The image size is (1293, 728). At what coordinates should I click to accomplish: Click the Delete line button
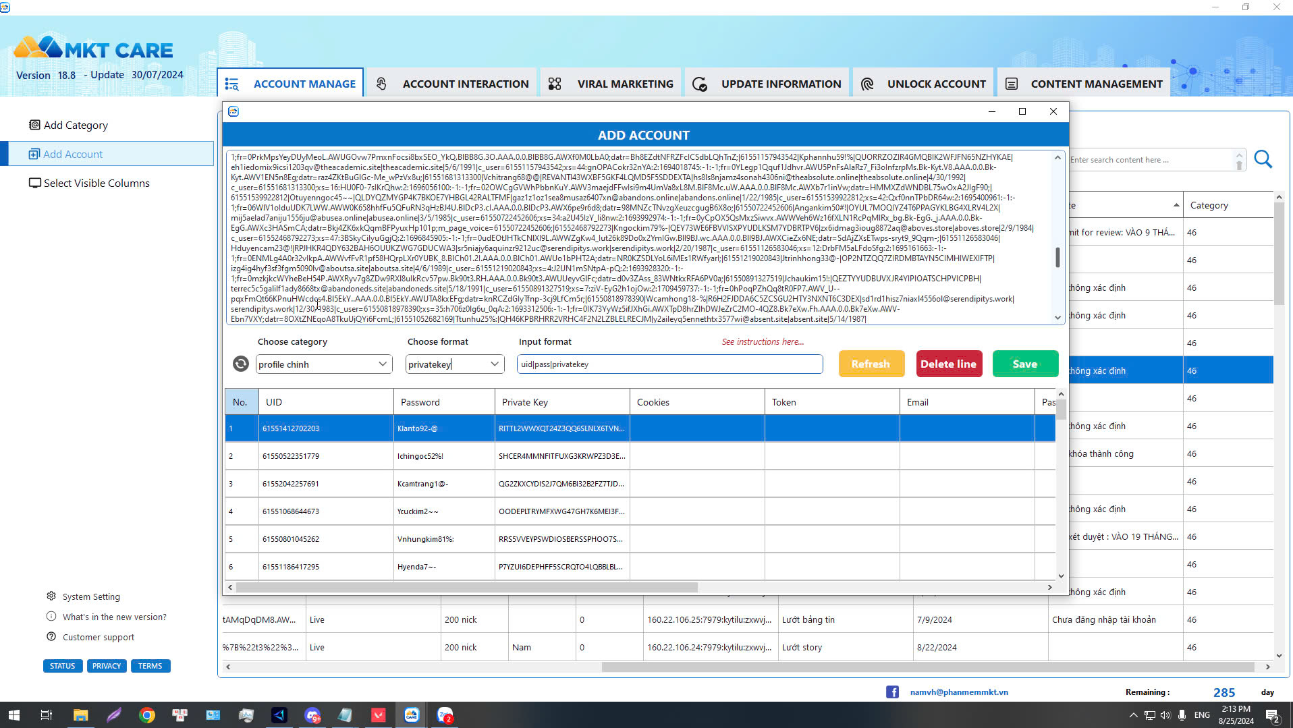click(948, 364)
